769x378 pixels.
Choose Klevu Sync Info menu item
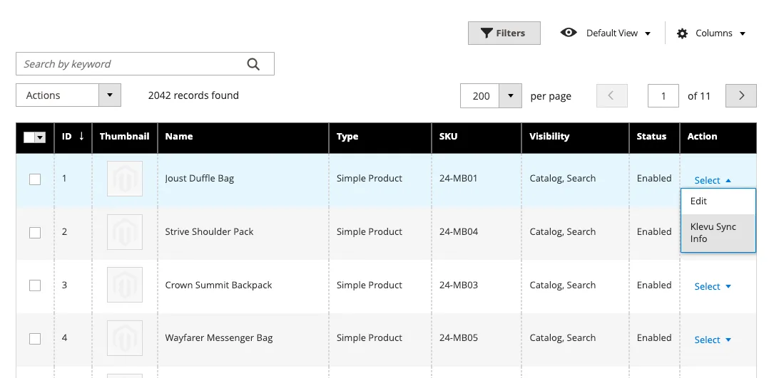[x=718, y=233]
